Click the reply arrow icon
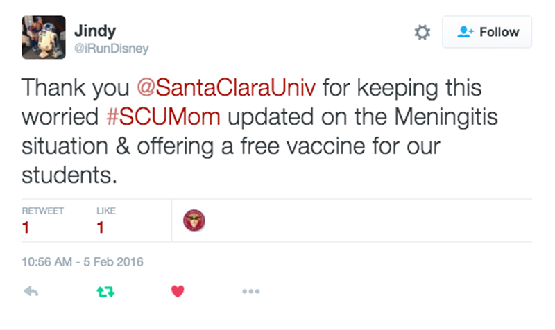Image resolution: width=555 pixels, height=330 pixels. [31, 292]
